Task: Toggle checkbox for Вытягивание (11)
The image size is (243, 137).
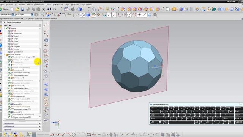Action: click(x=9, y=86)
